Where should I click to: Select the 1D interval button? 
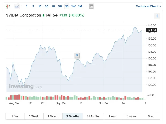point(67,6)
